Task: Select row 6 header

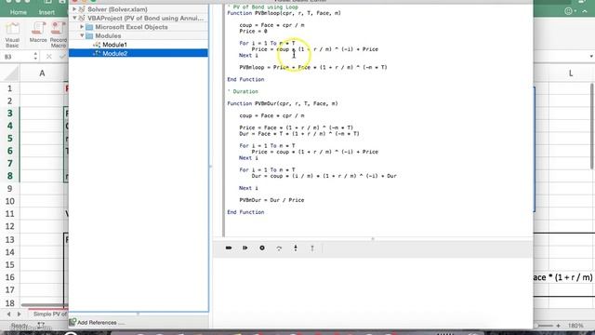Action: pos(10,151)
